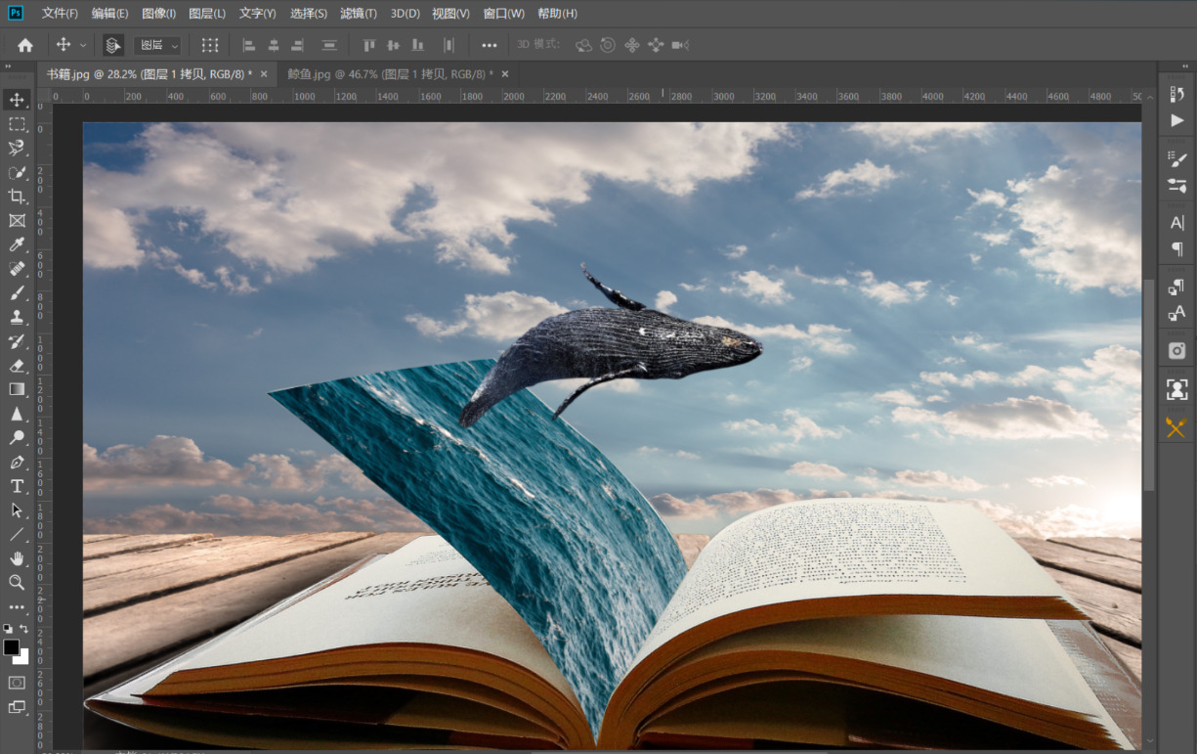Reset default foreground and background colors
The height and width of the screenshot is (754, 1197).
tap(8, 629)
